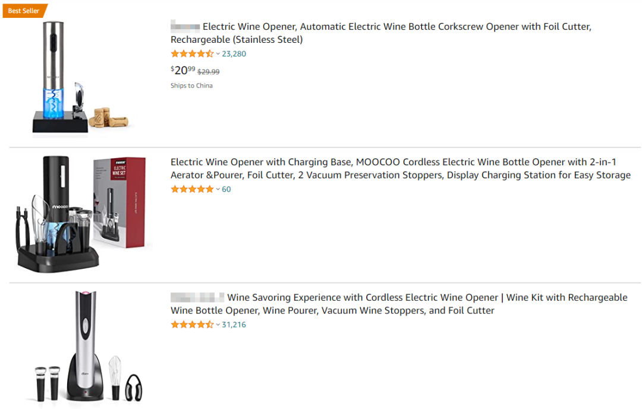Viewport: 642px width, 415px height.
Task: Expand rating breakdown chevron beside 23,280
Action: pyautogui.click(x=218, y=54)
